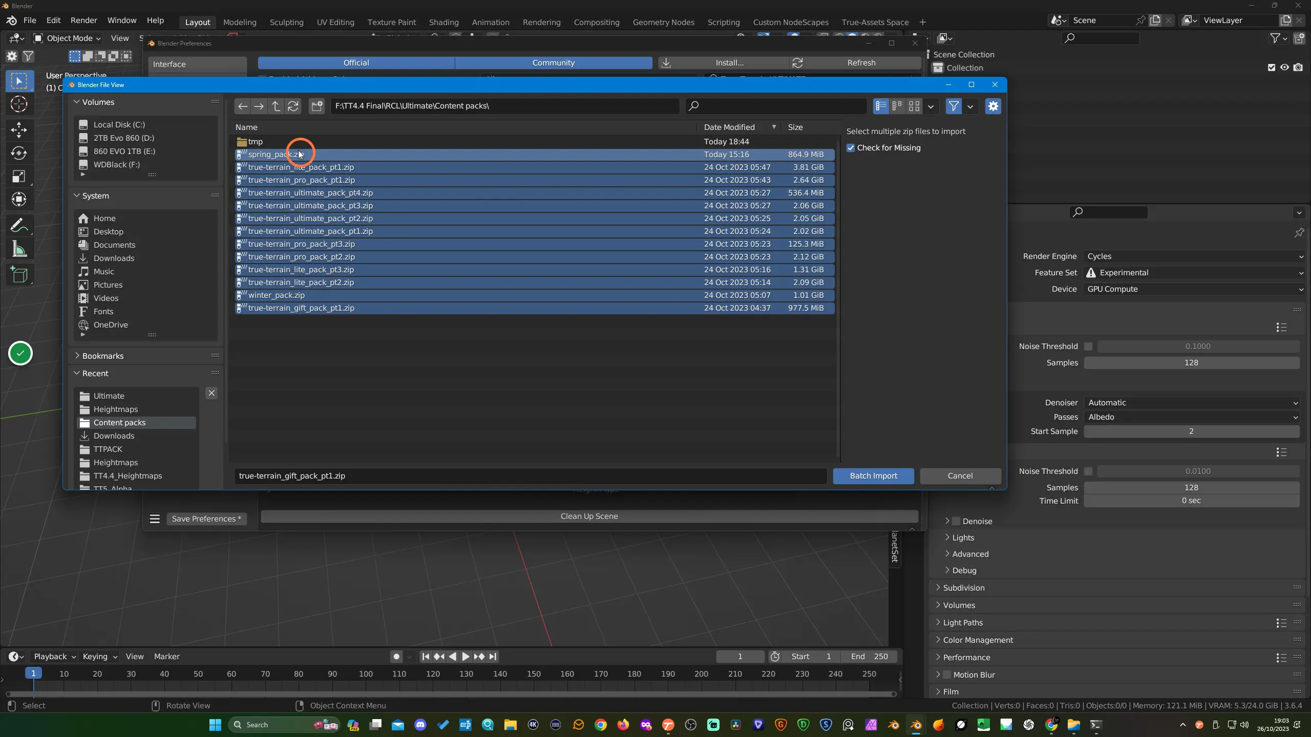Go to parent directory in file view

tap(276, 106)
